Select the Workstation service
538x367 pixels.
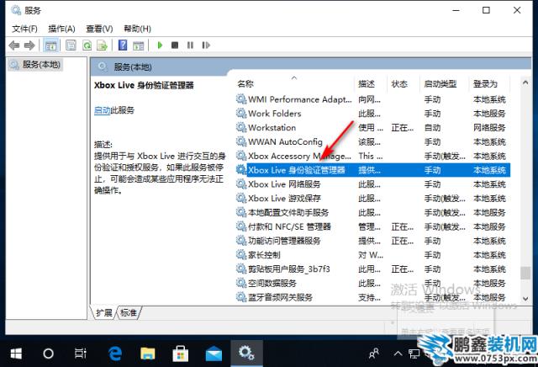pyautogui.click(x=373, y=127)
